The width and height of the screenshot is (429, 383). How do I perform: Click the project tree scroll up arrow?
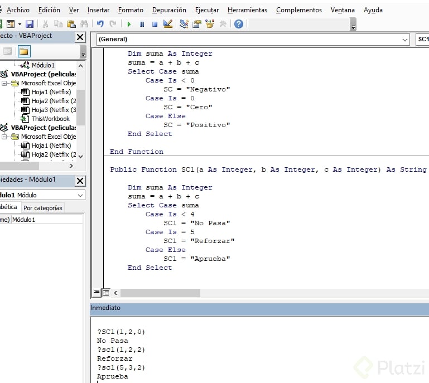tap(80, 66)
